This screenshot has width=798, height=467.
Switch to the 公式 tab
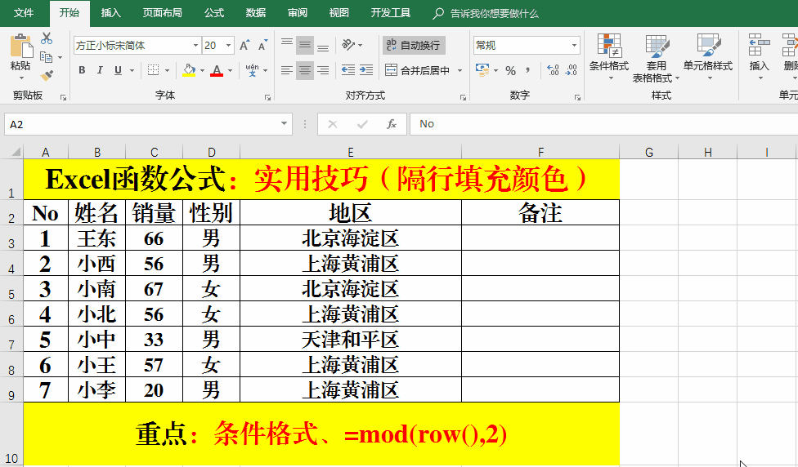tap(214, 13)
